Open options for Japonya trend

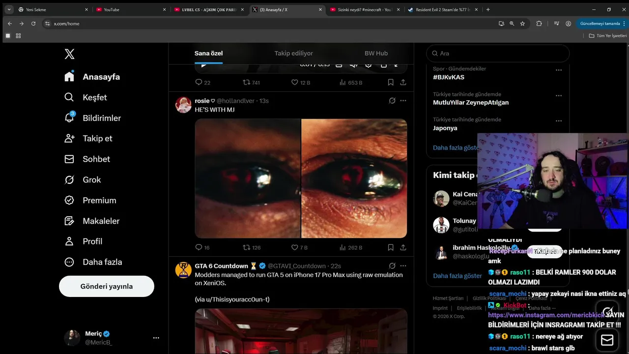tap(559, 120)
